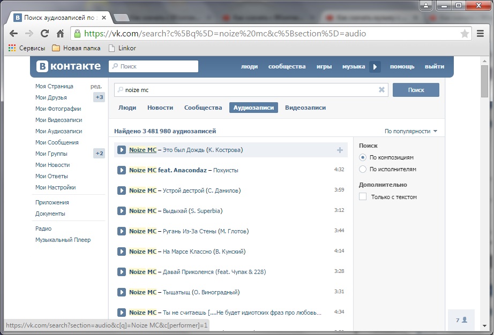494x335 pixels.
Task: Open Мои Аудиозаписи
Action: pos(58,131)
